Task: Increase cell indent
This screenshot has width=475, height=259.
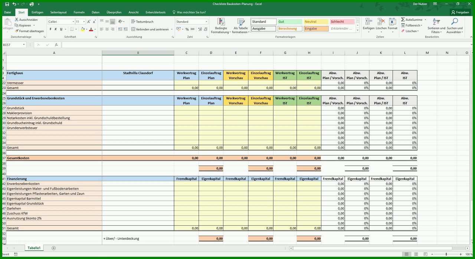Action: click(x=126, y=29)
